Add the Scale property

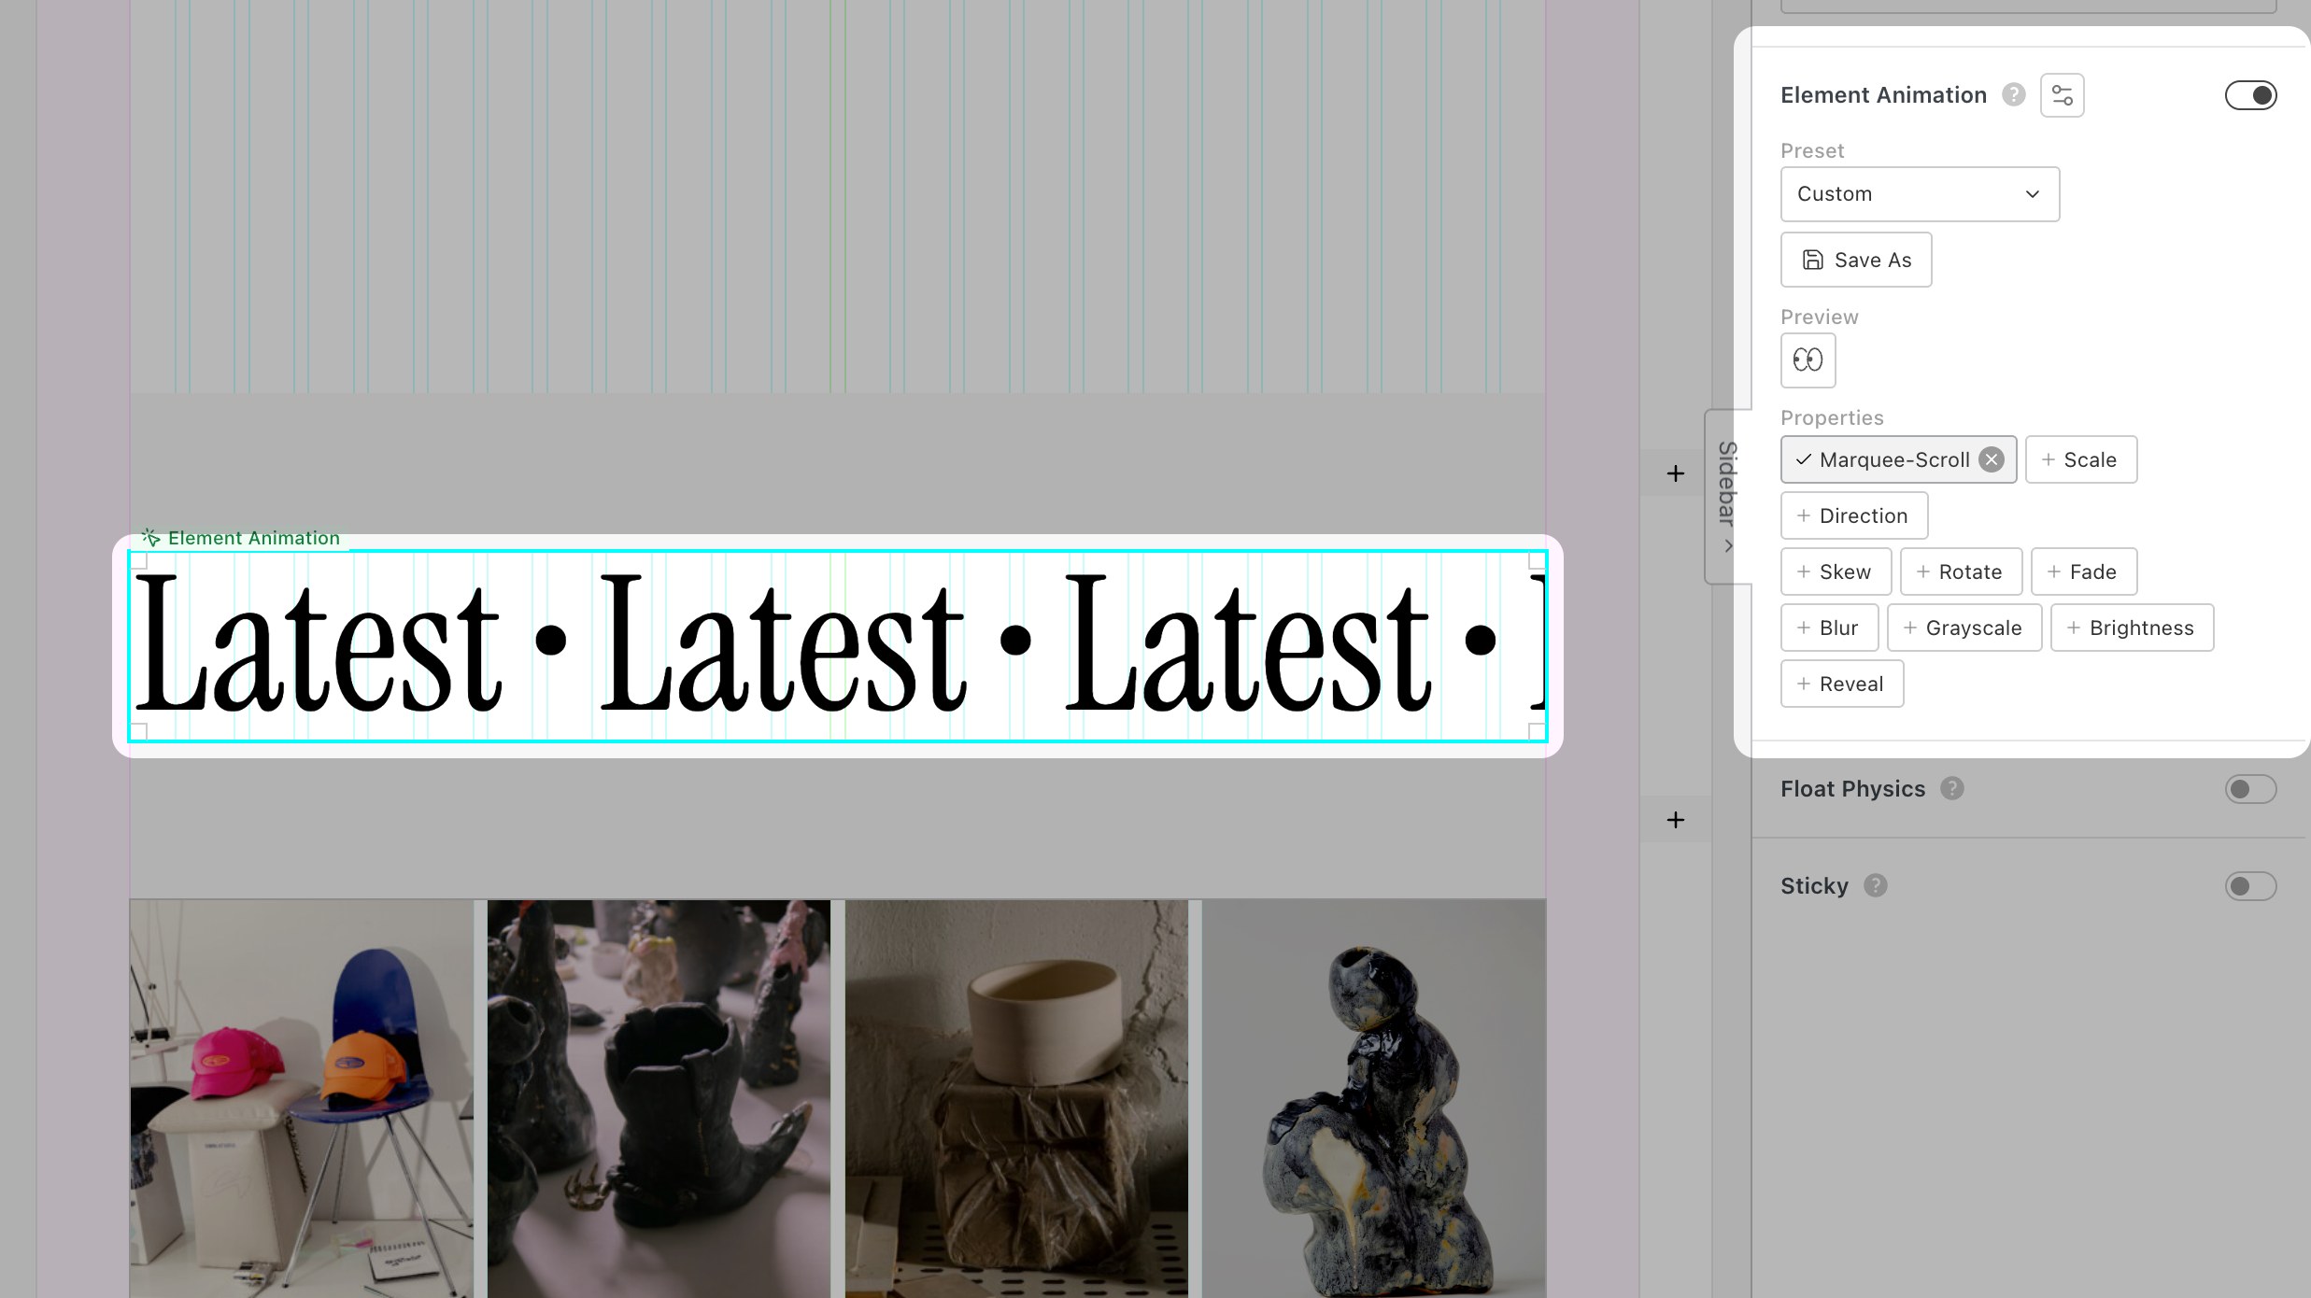(x=2080, y=459)
